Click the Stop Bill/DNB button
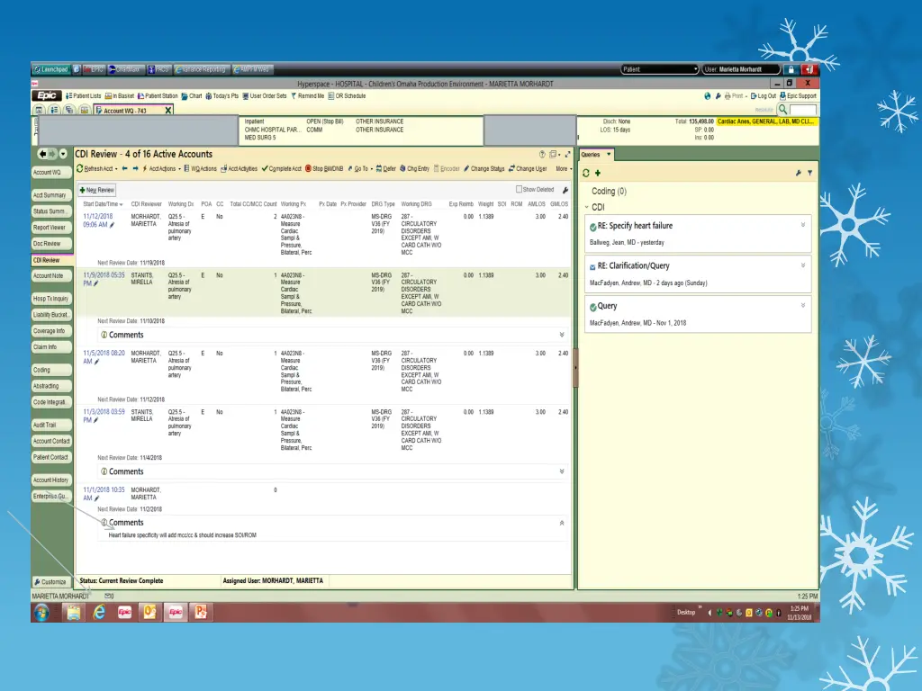The height and width of the screenshot is (691, 922). click(x=324, y=168)
